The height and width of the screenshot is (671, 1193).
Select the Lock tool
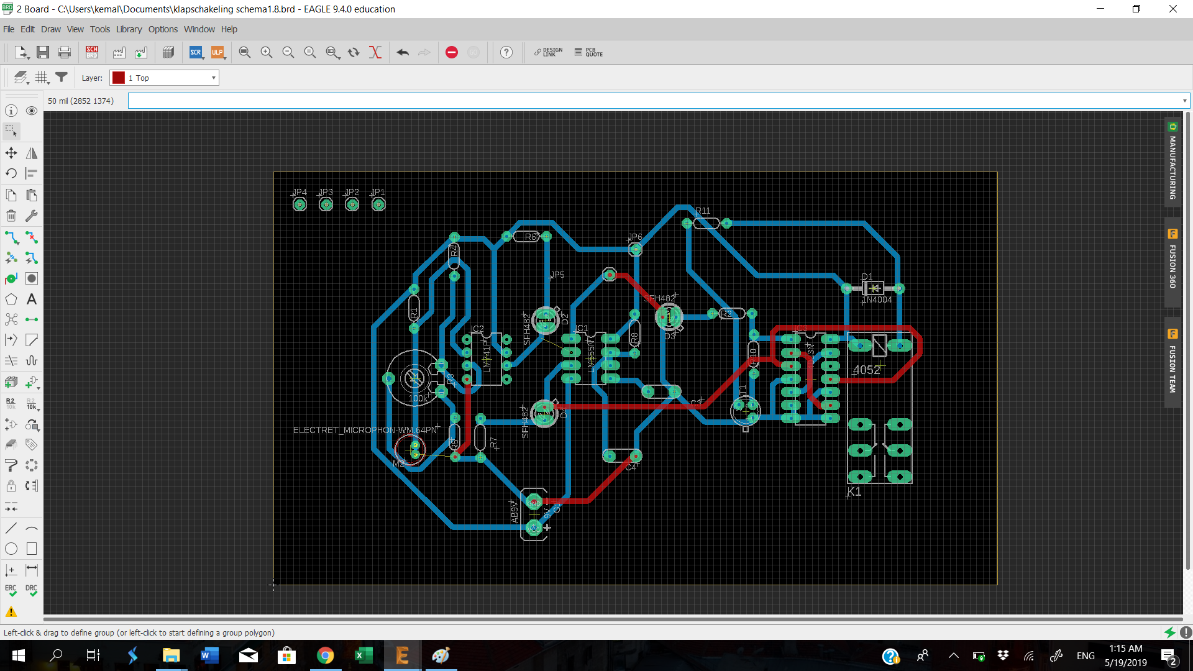coord(11,486)
